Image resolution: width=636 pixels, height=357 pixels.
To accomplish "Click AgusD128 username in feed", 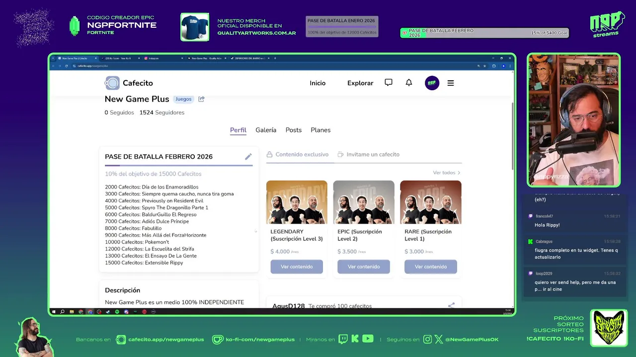I will 288,306.
